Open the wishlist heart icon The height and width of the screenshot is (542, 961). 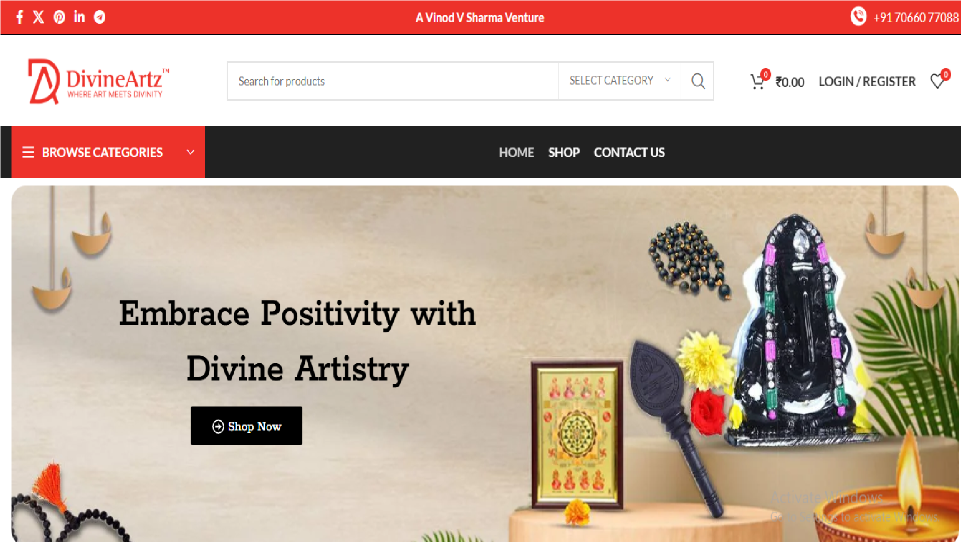point(937,81)
